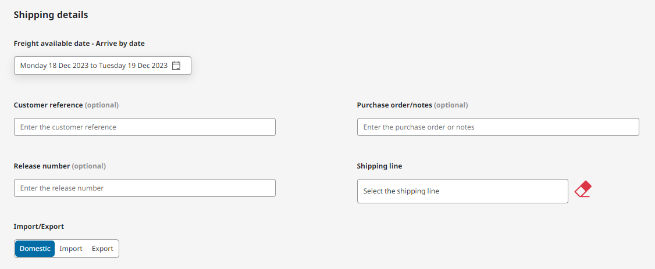655x269 pixels.
Task: Click the Purchase order/notes label
Action: coord(394,105)
